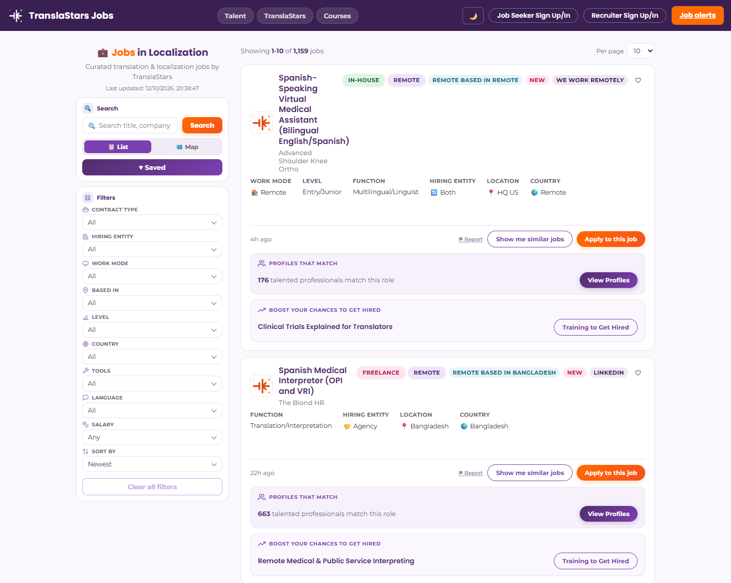The height and width of the screenshot is (583, 731).
Task: Click the FREELANCE tag on the Interpreter job
Action: click(381, 373)
